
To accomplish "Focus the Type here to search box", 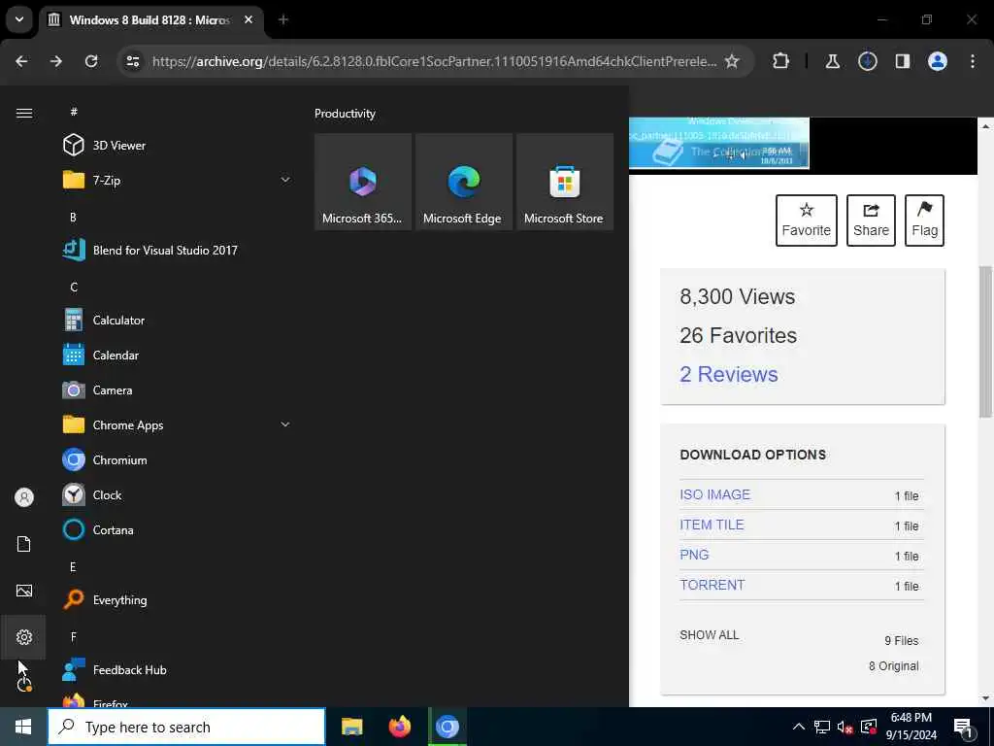I will pyautogui.click(x=186, y=727).
